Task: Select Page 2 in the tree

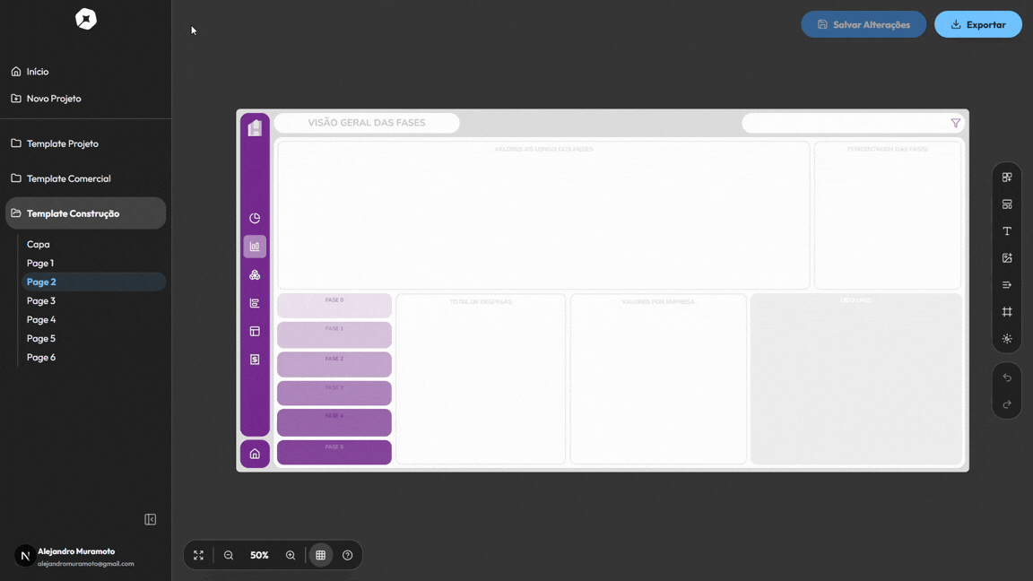Action: tap(93, 282)
